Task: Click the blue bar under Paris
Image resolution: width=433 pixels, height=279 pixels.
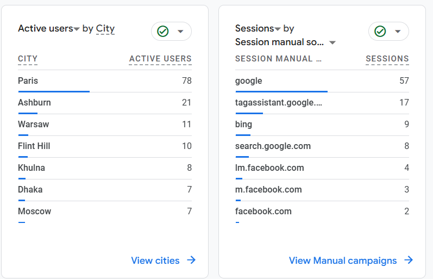Action: click(x=53, y=91)
